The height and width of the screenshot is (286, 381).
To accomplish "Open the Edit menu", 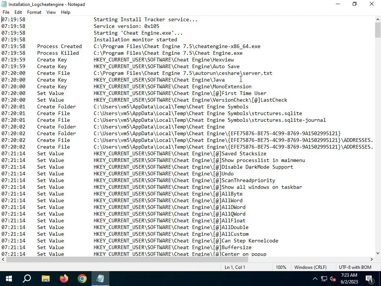I will [18, 12].
